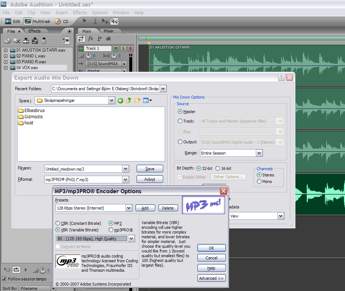Click Advanced >> button

pyautogui.click(x=211, y=278)
